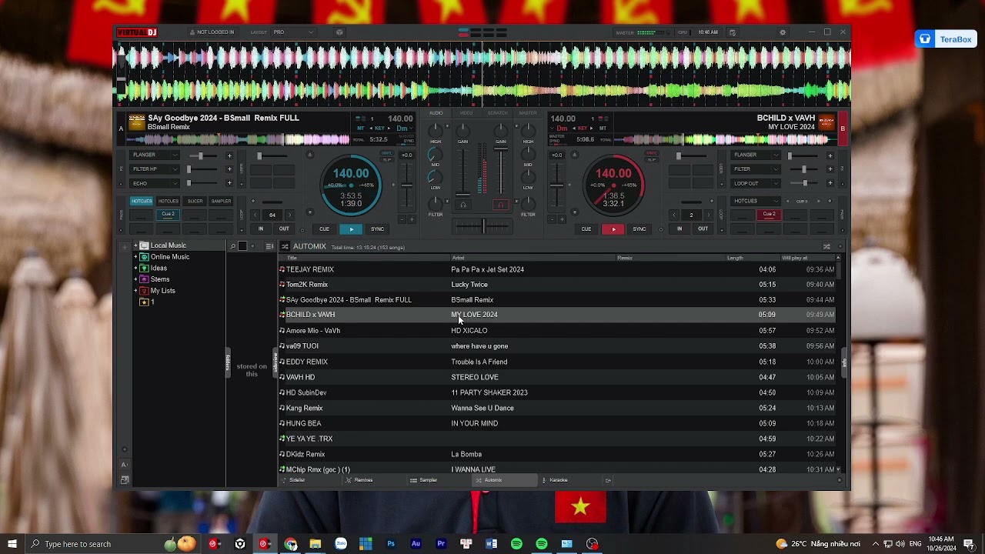Open deck B Hotcues pad mode dropdown
Screen dimensions: 985x554
[756, 201]
